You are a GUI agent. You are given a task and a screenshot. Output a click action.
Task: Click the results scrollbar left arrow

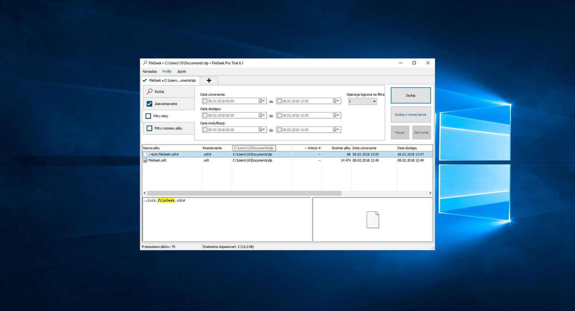145,193
